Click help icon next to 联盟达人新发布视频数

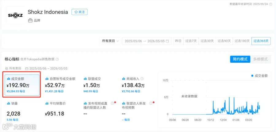pos(151,103)
